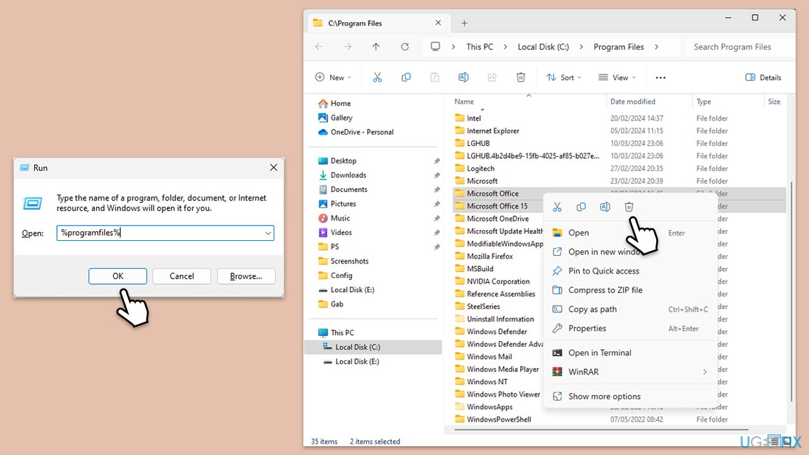The height and width of the screenshot is (455, 809).
Task: Select Music in the navigation pane
Action: click(340, 218)
